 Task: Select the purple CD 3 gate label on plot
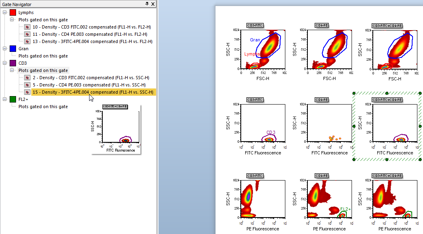coord(271,132)
